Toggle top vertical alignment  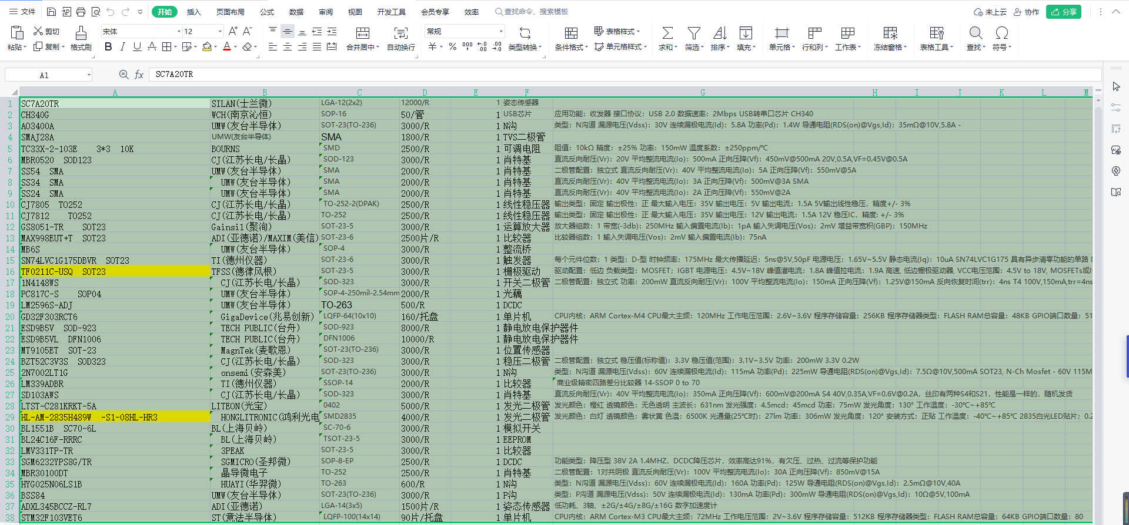pyautogui.click(x=273, y=31)
